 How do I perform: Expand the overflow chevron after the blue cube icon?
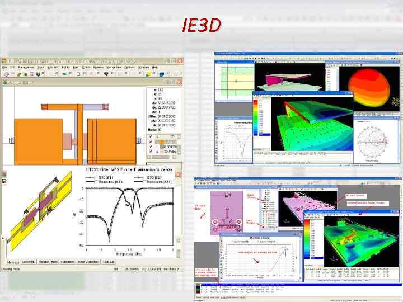168,74
